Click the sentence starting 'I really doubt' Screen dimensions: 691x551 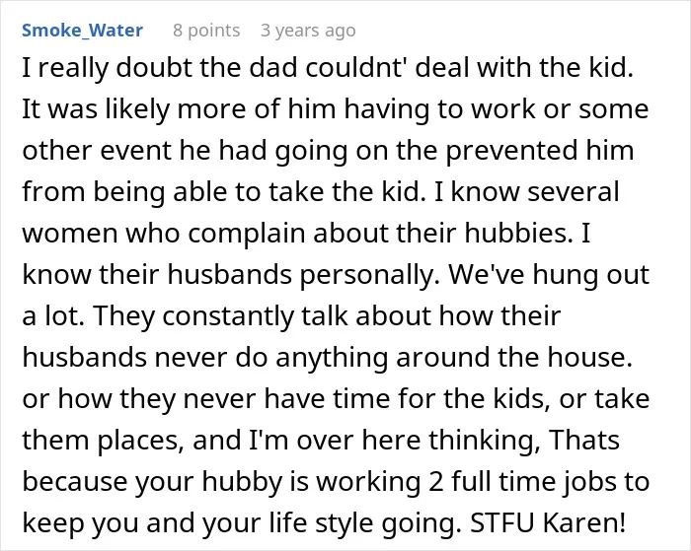pos(328,68)
